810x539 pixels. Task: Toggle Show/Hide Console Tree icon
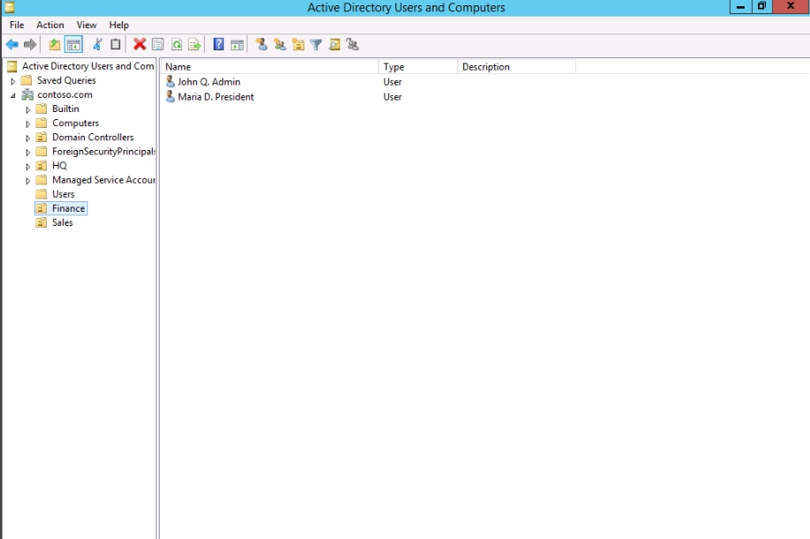pyautogui.click(x=73, y=45)
